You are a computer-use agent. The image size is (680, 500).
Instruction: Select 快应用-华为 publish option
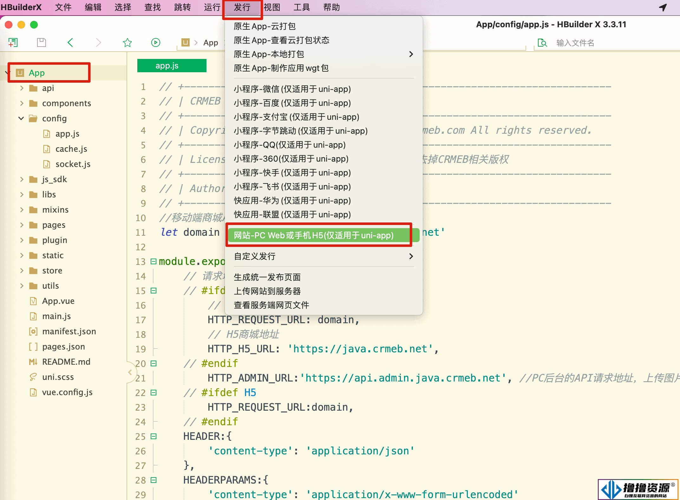324,201
